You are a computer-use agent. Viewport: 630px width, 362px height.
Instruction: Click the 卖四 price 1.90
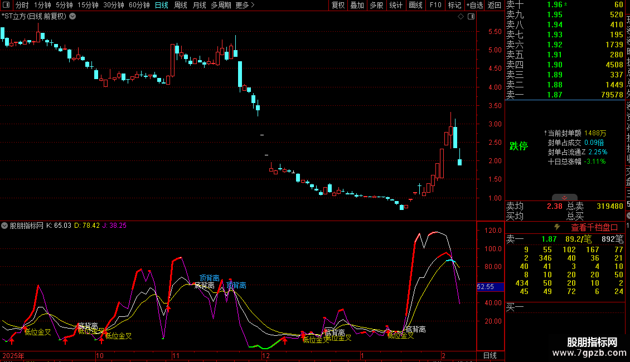pos(555,65)
